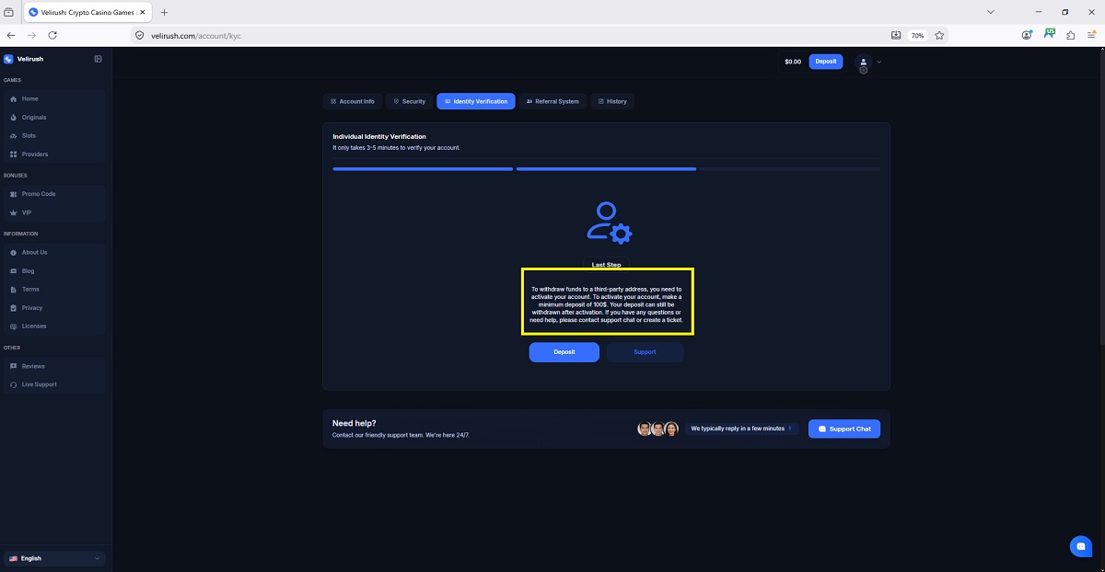The height and width of the screenshot is (572, 1105).
Task: Click the Deposit button in the header
Action: click(x=826, y=62)
